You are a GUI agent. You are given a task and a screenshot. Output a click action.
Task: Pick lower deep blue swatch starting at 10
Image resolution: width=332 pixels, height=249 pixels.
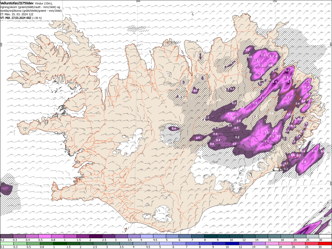232,244
